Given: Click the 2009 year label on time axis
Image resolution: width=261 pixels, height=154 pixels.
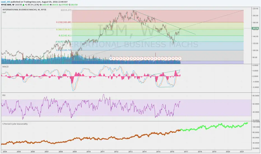Looking at the screenshot, I should pyautogui.click(x=74, y=152).
